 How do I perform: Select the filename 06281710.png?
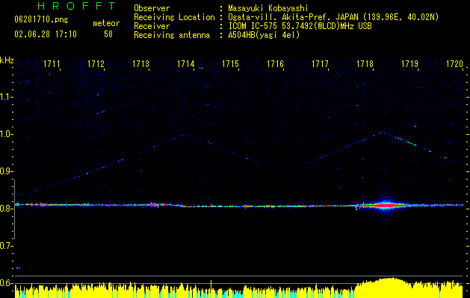[x=41, y=20]
